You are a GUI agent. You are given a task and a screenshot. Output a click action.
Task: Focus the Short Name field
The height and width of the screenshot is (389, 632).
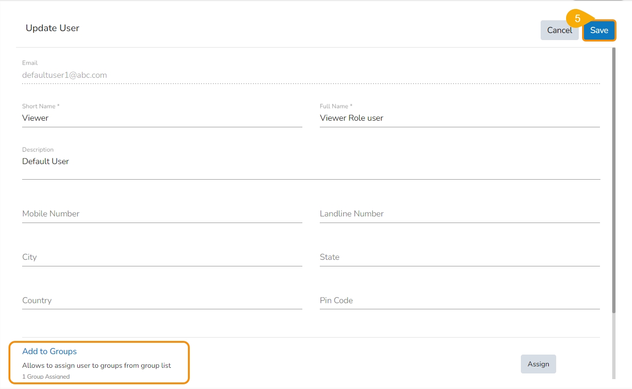pos(162,118)
